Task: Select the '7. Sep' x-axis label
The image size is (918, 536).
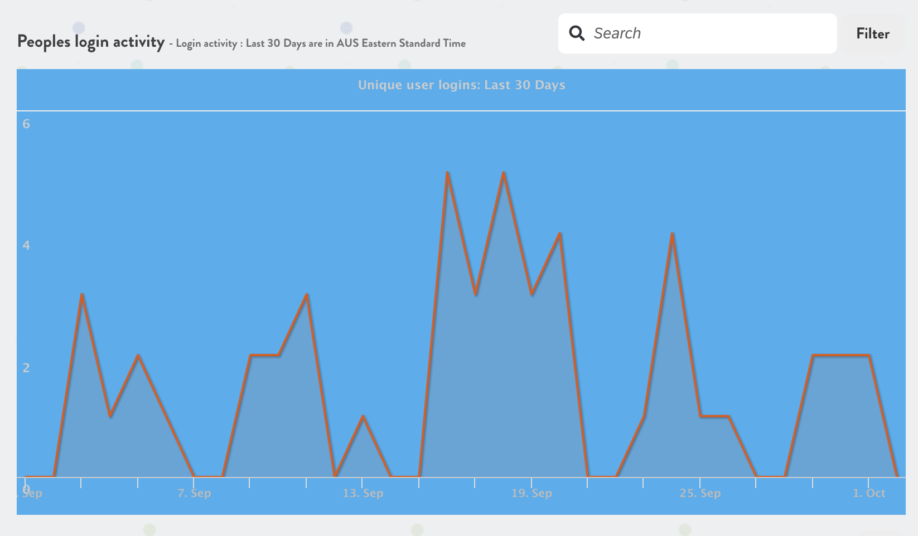Action: point(194,493)
